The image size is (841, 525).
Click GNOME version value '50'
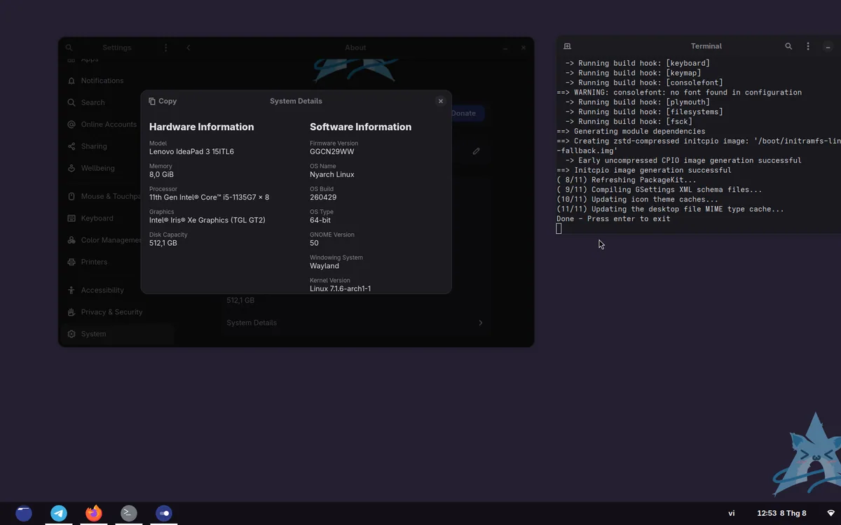[314, 243]
